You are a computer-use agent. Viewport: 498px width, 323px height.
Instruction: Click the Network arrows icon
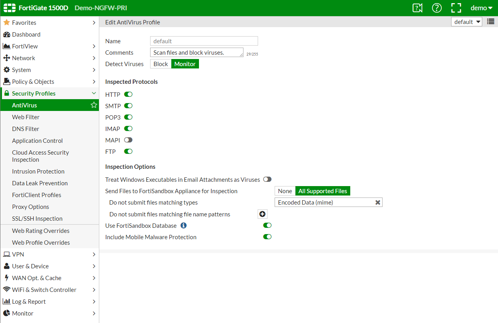pyautogui.click(x=6, y=58)
